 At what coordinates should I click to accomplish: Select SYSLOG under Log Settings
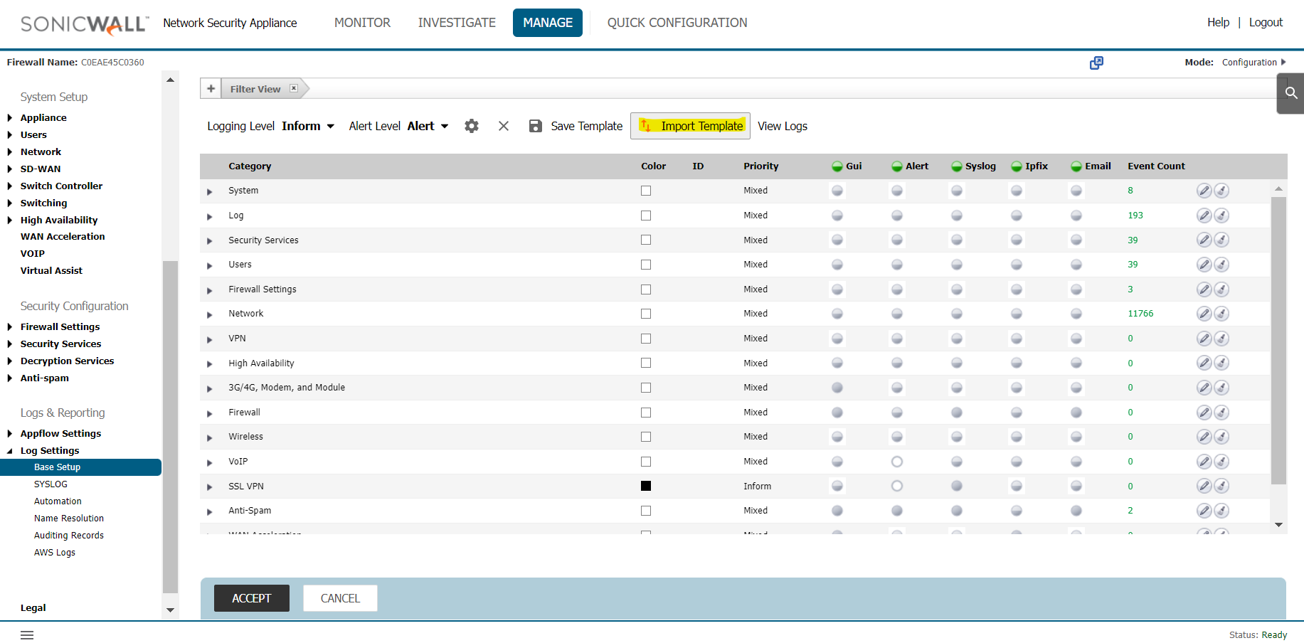(x=51, y=484)
